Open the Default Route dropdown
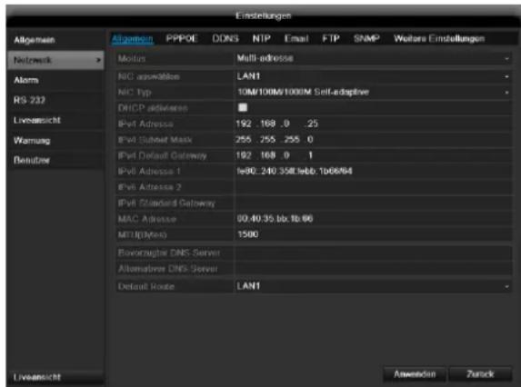The image size is (521, 387). (373, 286)
